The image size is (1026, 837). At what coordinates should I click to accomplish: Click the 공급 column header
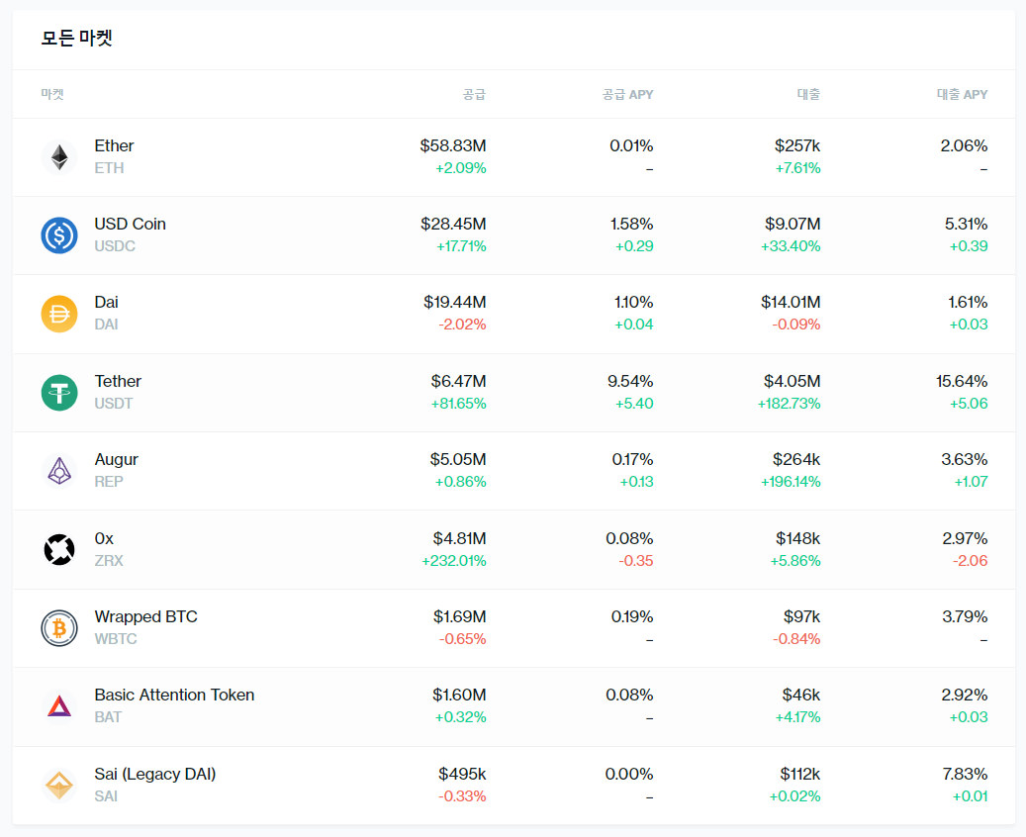coord(474,94)
